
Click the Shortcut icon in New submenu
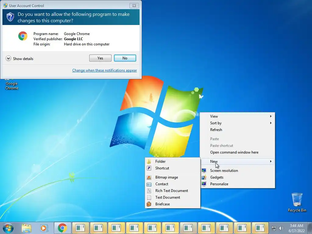(149, 168)
